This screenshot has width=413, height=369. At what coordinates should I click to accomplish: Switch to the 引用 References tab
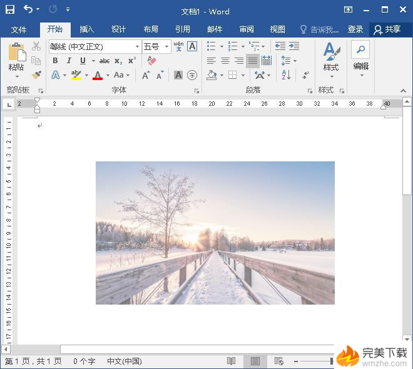183,29
